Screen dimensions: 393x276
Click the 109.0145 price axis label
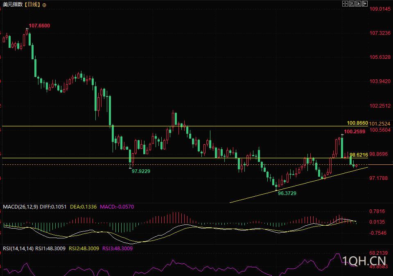pyautogui.click(x=380, y=9)
